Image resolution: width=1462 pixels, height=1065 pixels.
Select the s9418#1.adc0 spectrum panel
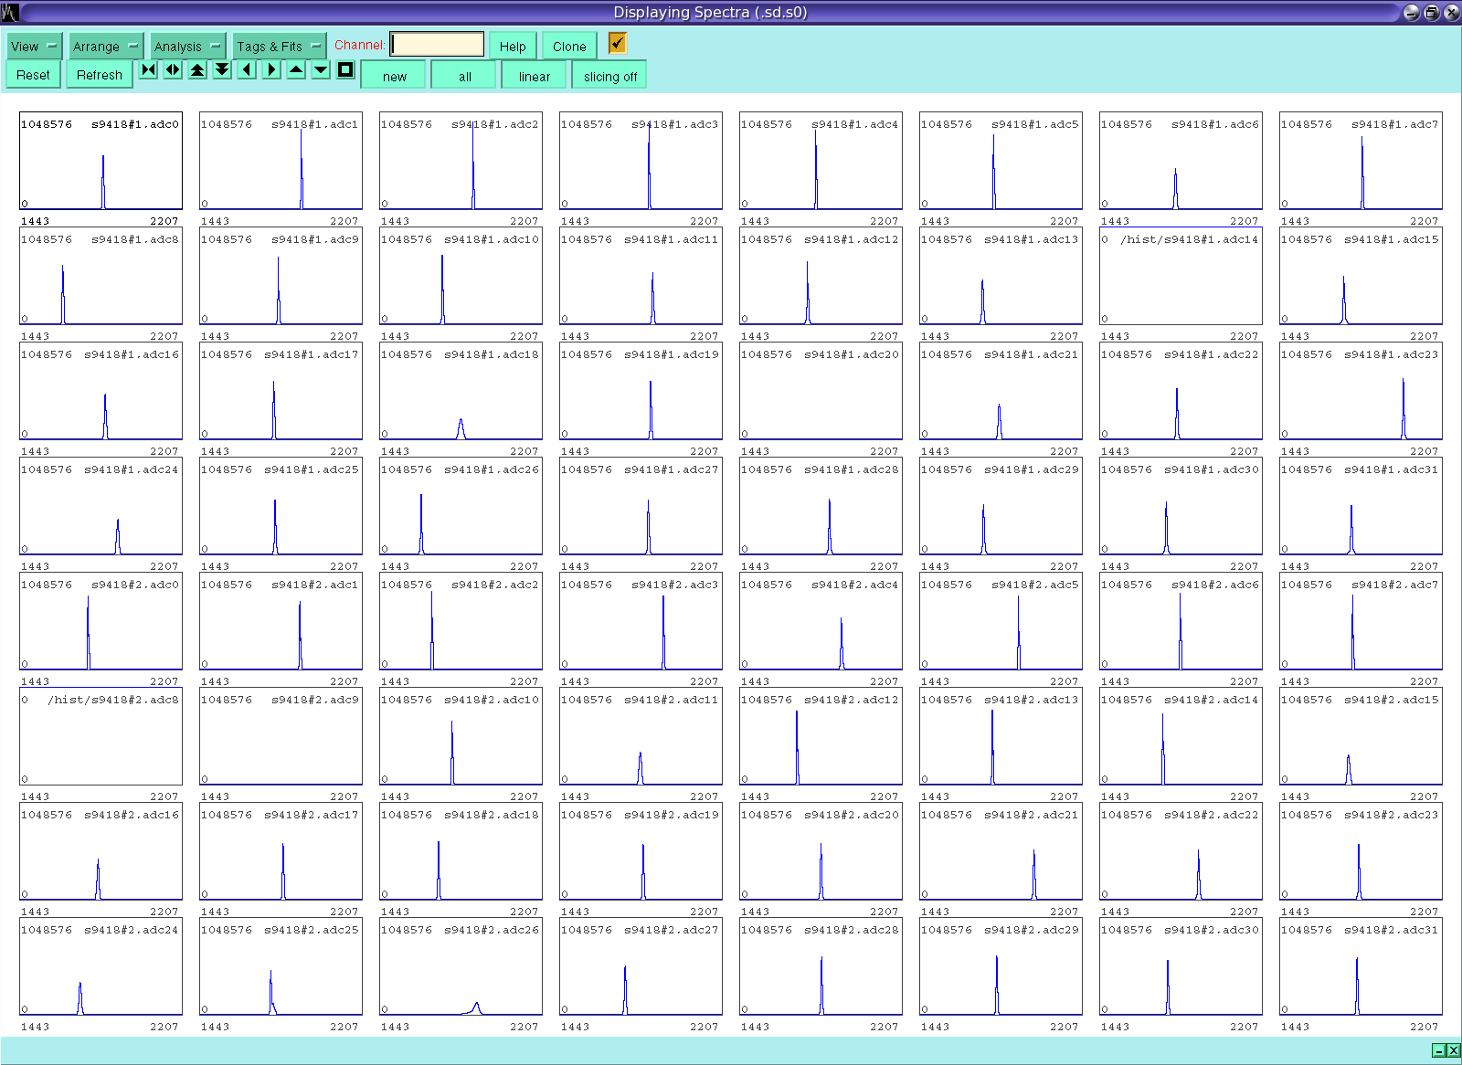(x=101, y=161)
